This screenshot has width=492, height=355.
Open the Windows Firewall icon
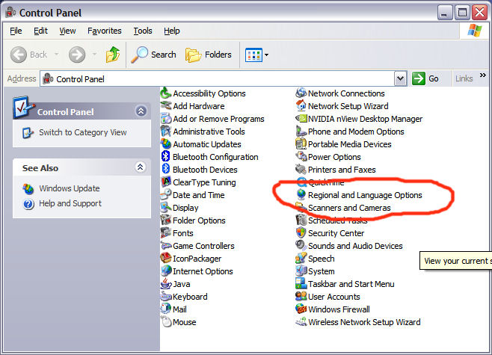(301, 309)
